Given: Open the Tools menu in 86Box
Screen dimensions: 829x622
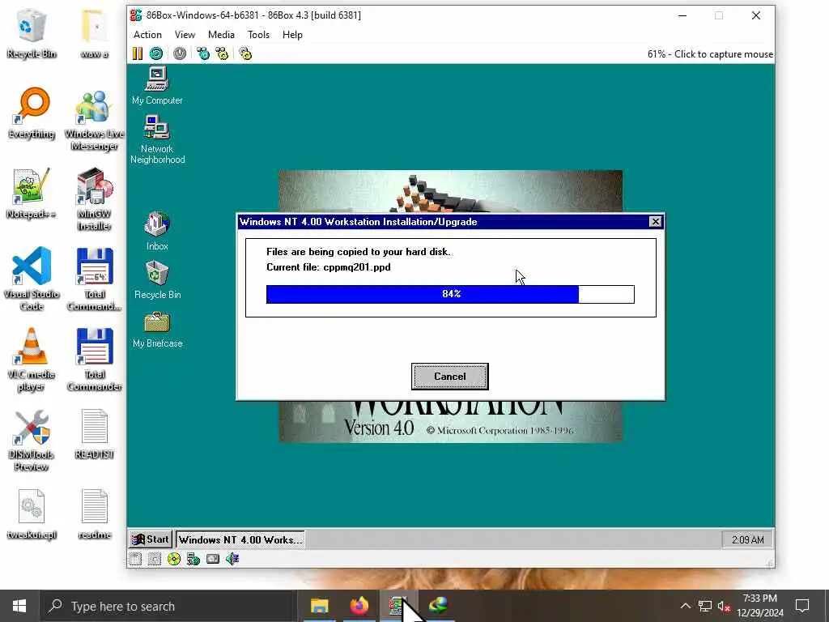Looking at the screenshot, I should (x=258, y=34).
